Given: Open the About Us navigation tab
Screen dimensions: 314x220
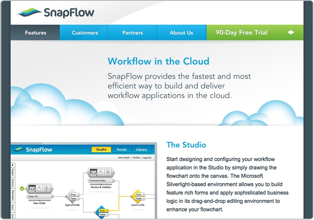Looking at the screenshot, I should pos(182,33).
